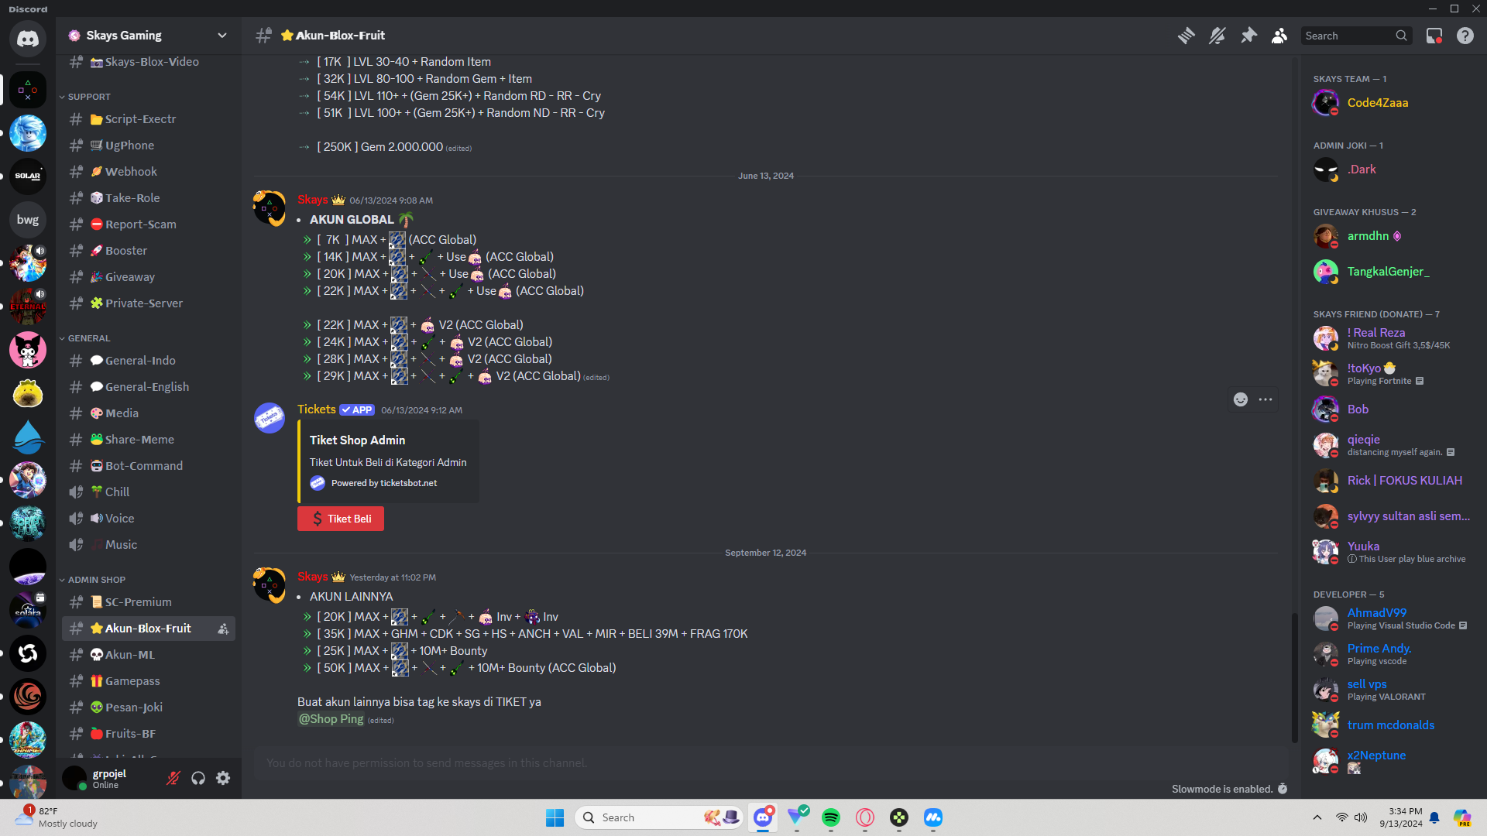Open the SC-Premium channel
The height and width of the screenshot is (836, 1487).
coord(149,602)
